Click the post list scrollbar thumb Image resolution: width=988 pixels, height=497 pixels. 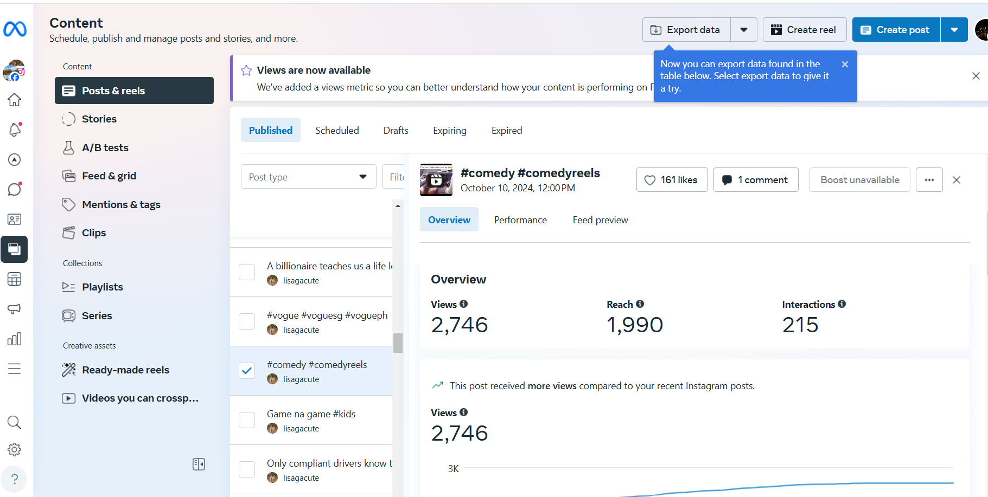tap(398, 343)
